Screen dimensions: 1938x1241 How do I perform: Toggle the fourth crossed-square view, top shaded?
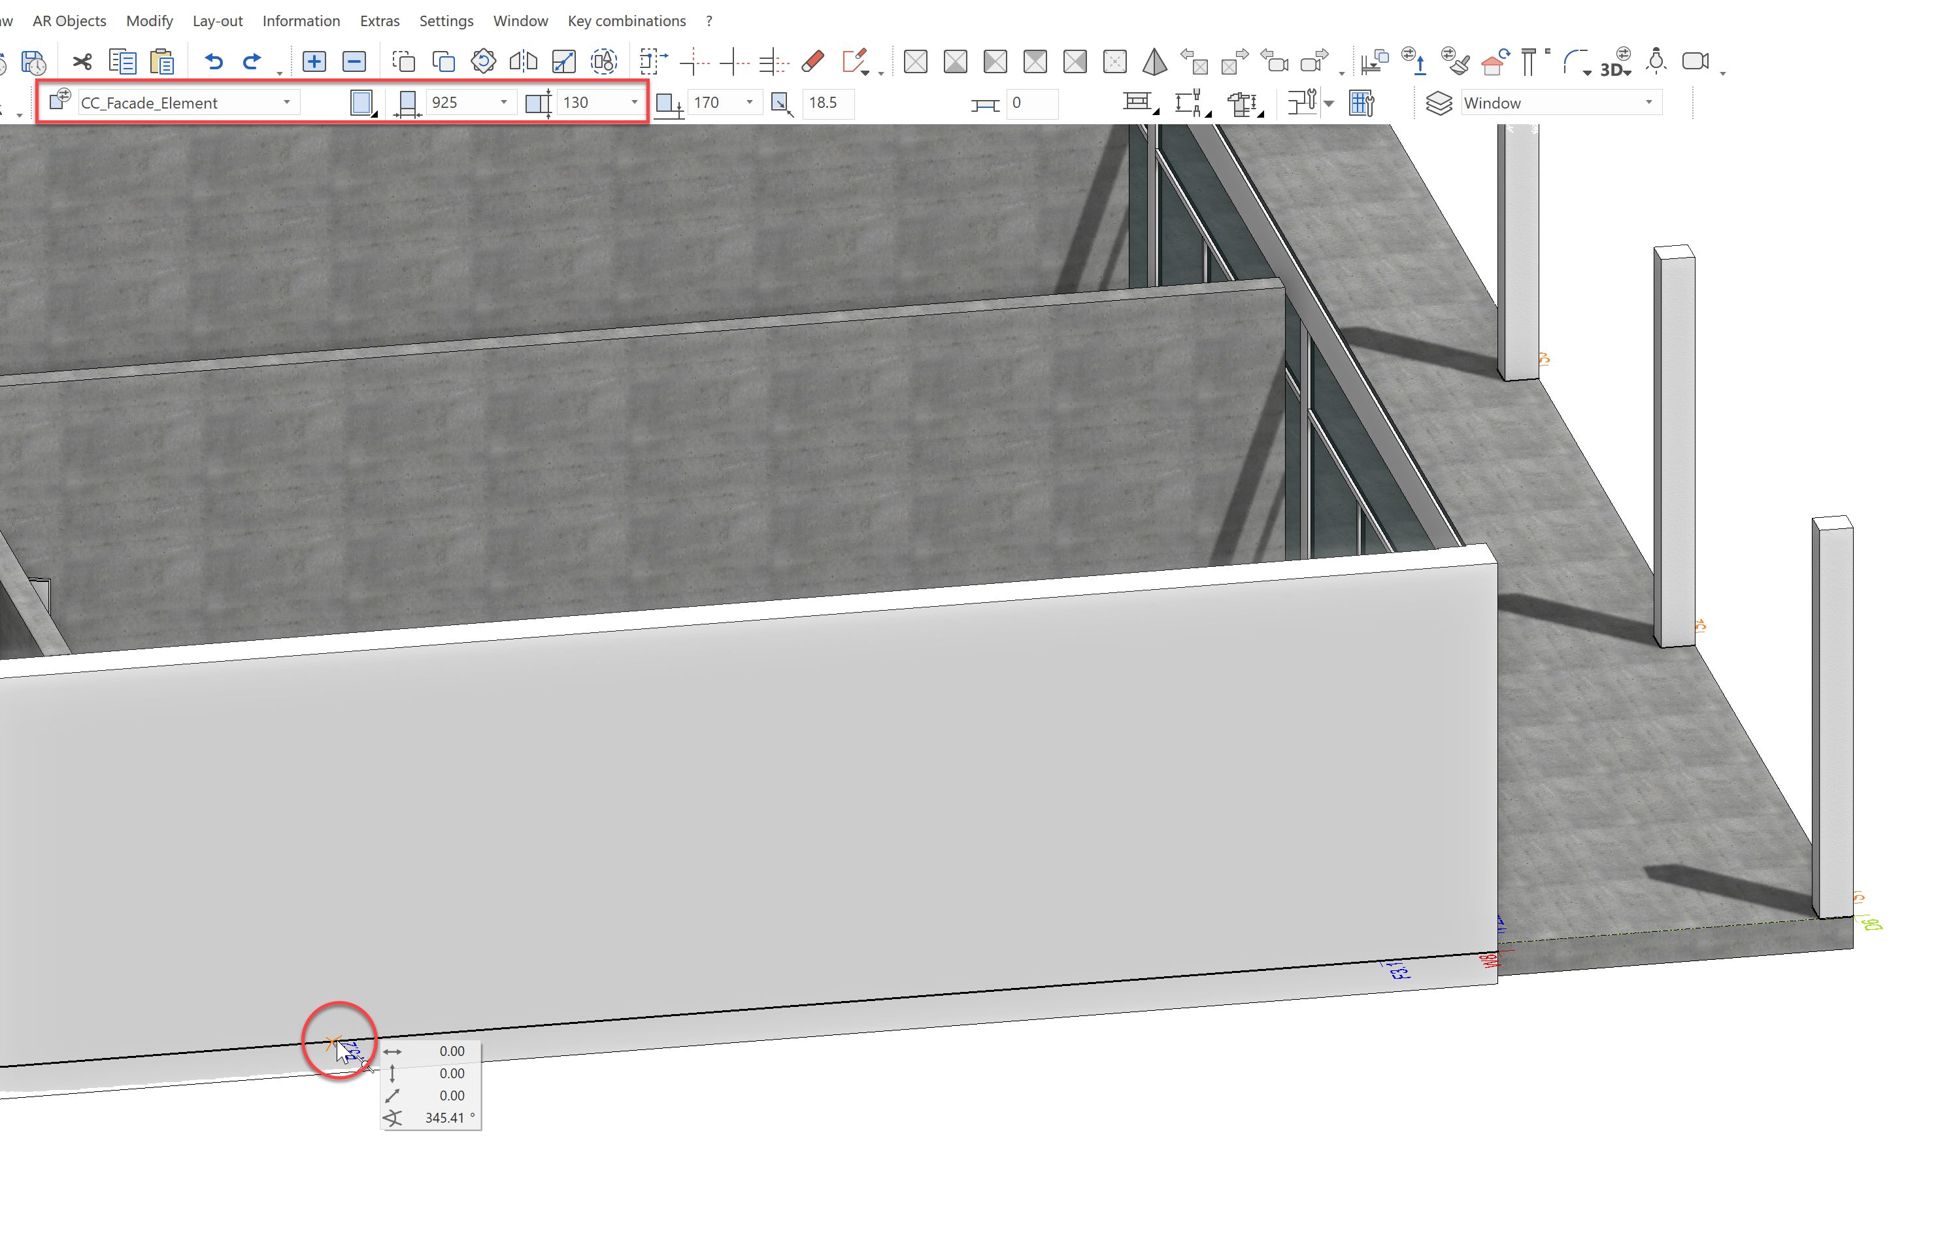[x=1035, y=61]
